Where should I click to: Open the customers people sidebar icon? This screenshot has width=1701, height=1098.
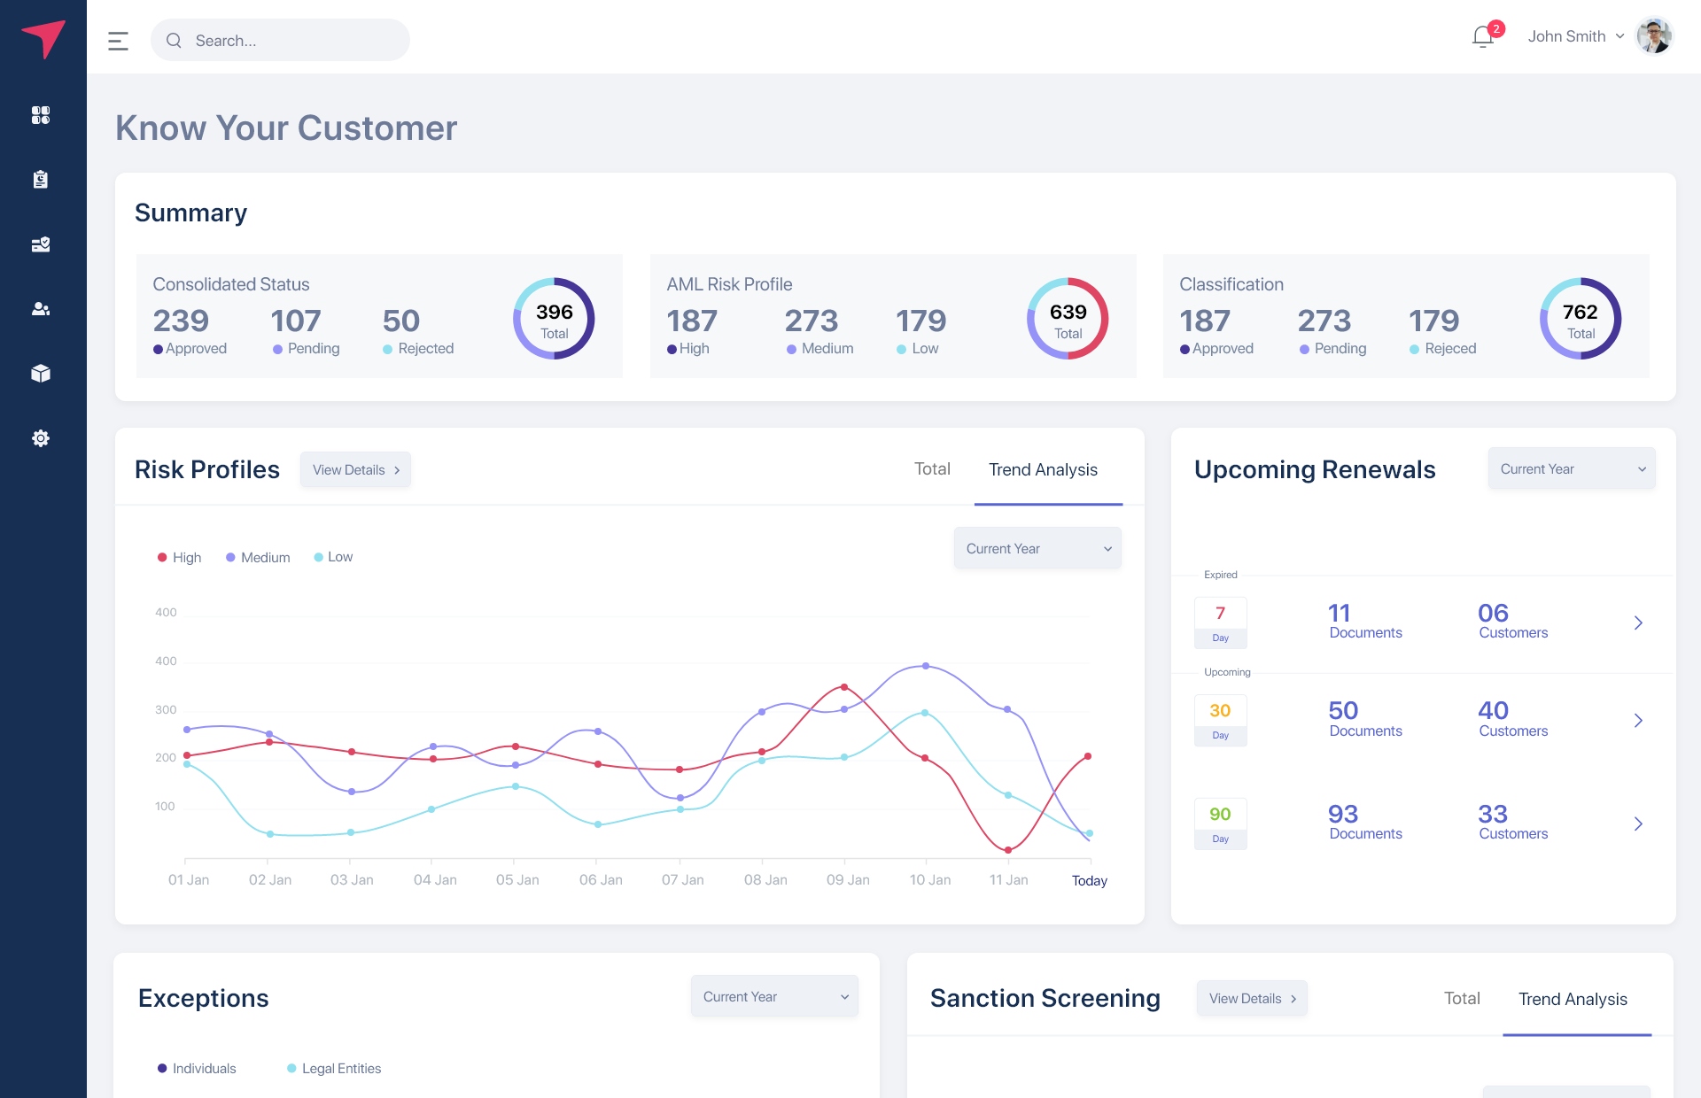point(41,309)
